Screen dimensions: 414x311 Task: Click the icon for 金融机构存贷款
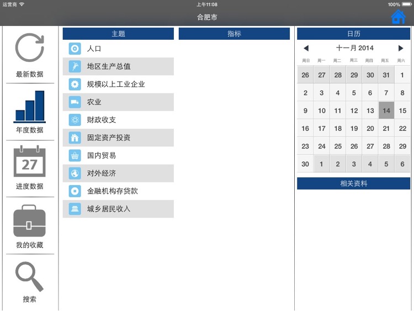click(x=75, y=191)
